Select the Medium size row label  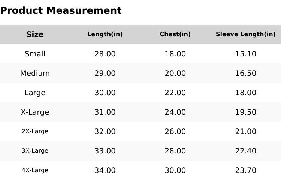(x=35, y=73)
